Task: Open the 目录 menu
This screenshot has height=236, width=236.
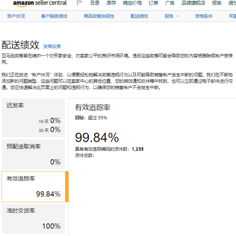Action: pyautogui.click(x=95, y=3)
